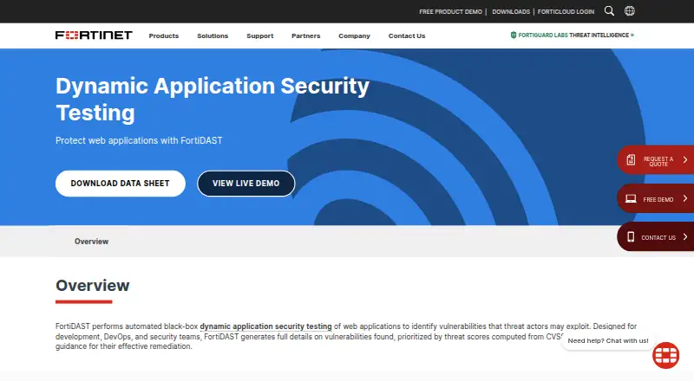
Task: Expand the Request a Quote chevron
Action: (685, 159)
